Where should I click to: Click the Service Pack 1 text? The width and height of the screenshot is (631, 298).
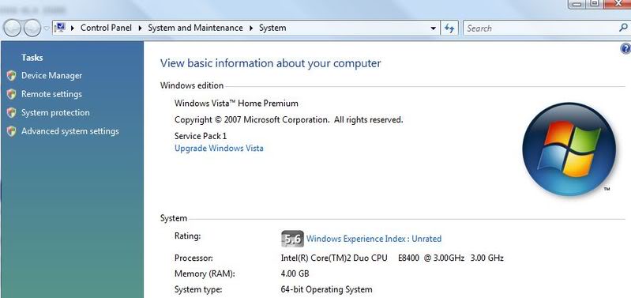[x=201, y=136]
